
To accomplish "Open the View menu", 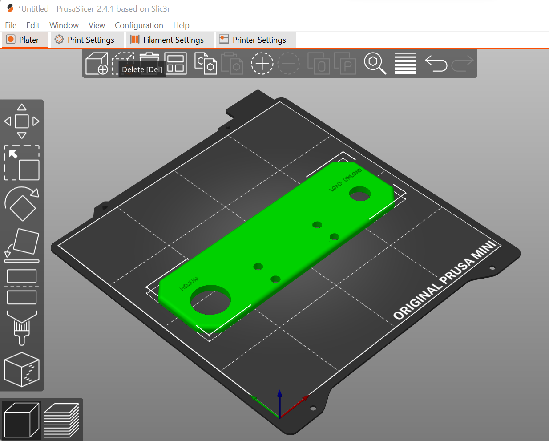I will point(97,25).
